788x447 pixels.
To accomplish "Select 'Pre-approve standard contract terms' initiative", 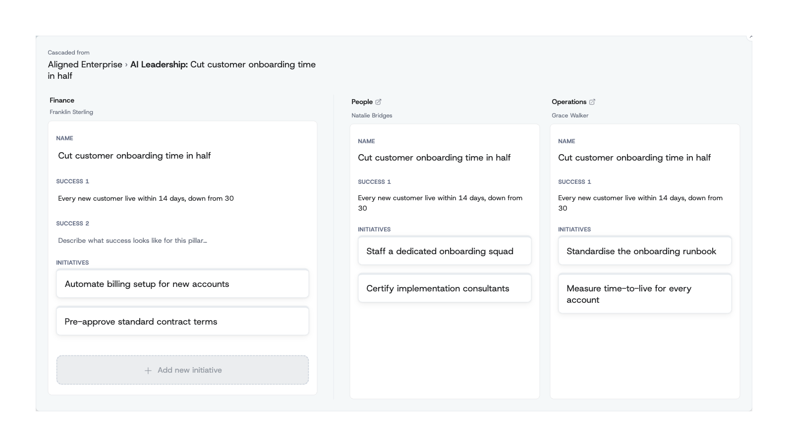I will click(x=182, y=322).
